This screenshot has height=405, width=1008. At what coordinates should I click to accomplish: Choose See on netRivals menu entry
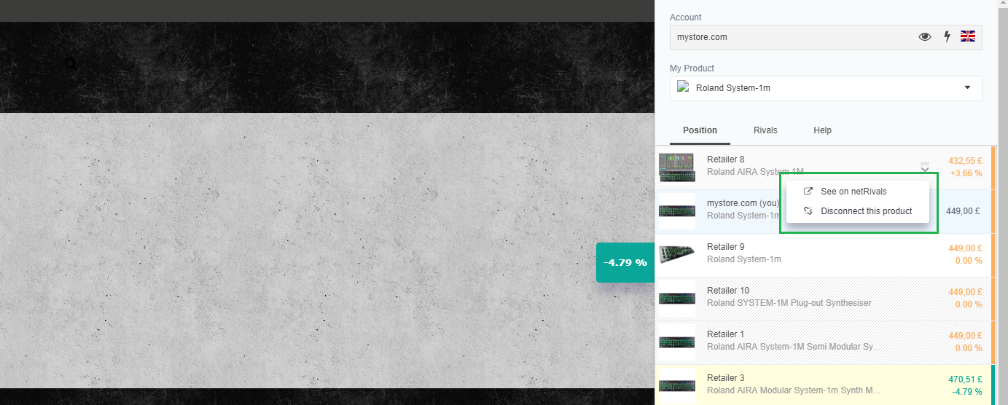click(x=853, y=192)
